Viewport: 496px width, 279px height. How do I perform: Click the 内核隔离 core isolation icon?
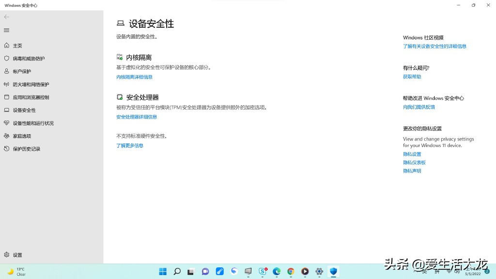120,57
